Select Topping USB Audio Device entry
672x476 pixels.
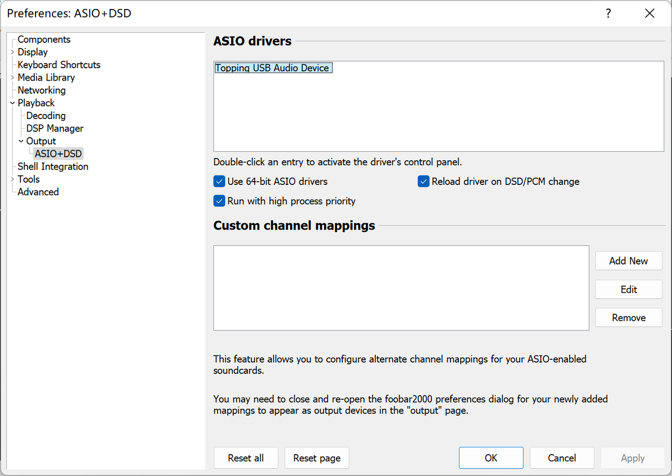coord(273,68)
